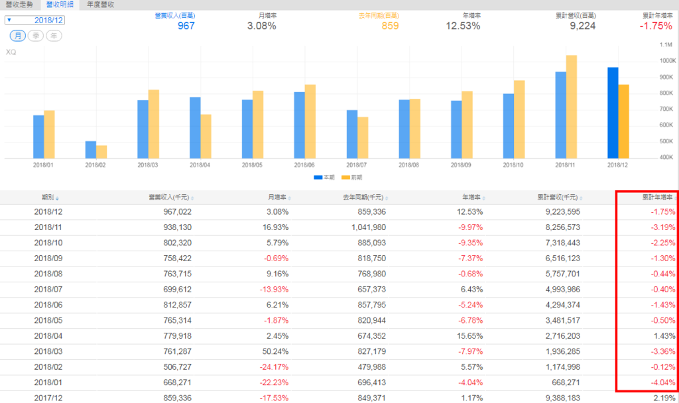Click the 月增率 cell -13.93%
The image size is (679, 403).
[274, 289]
